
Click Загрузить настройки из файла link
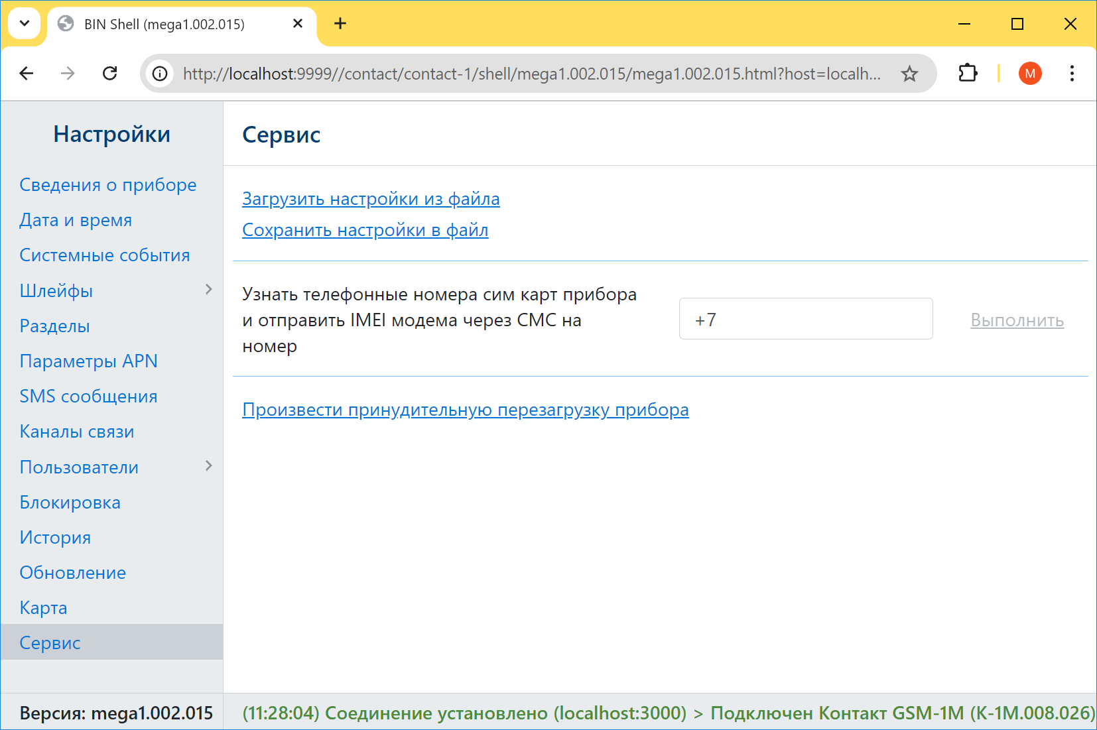point(371,199)
